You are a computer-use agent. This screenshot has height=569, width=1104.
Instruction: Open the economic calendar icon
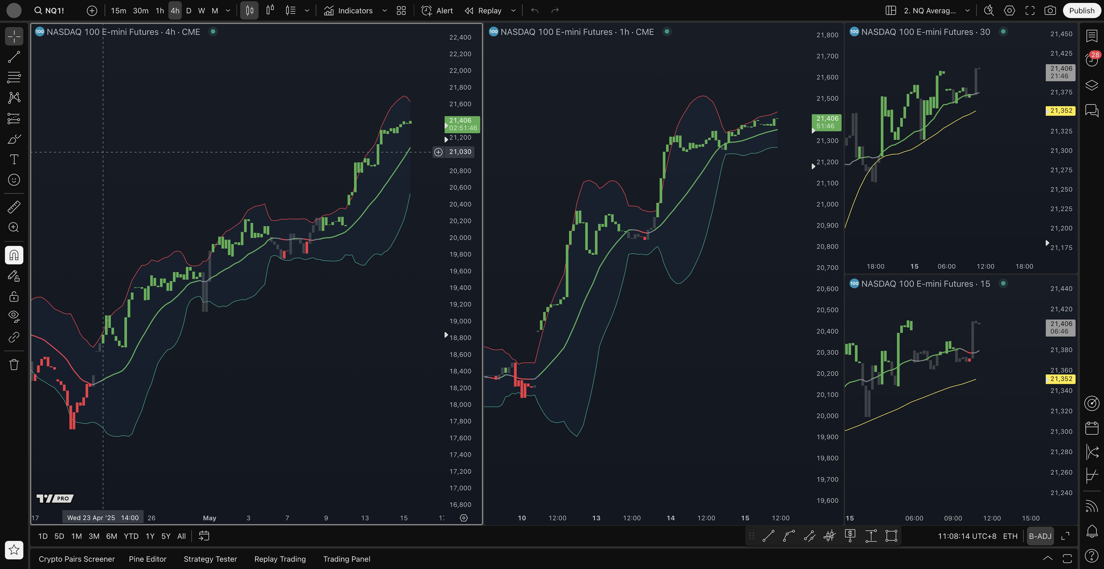coord(1092,428)
